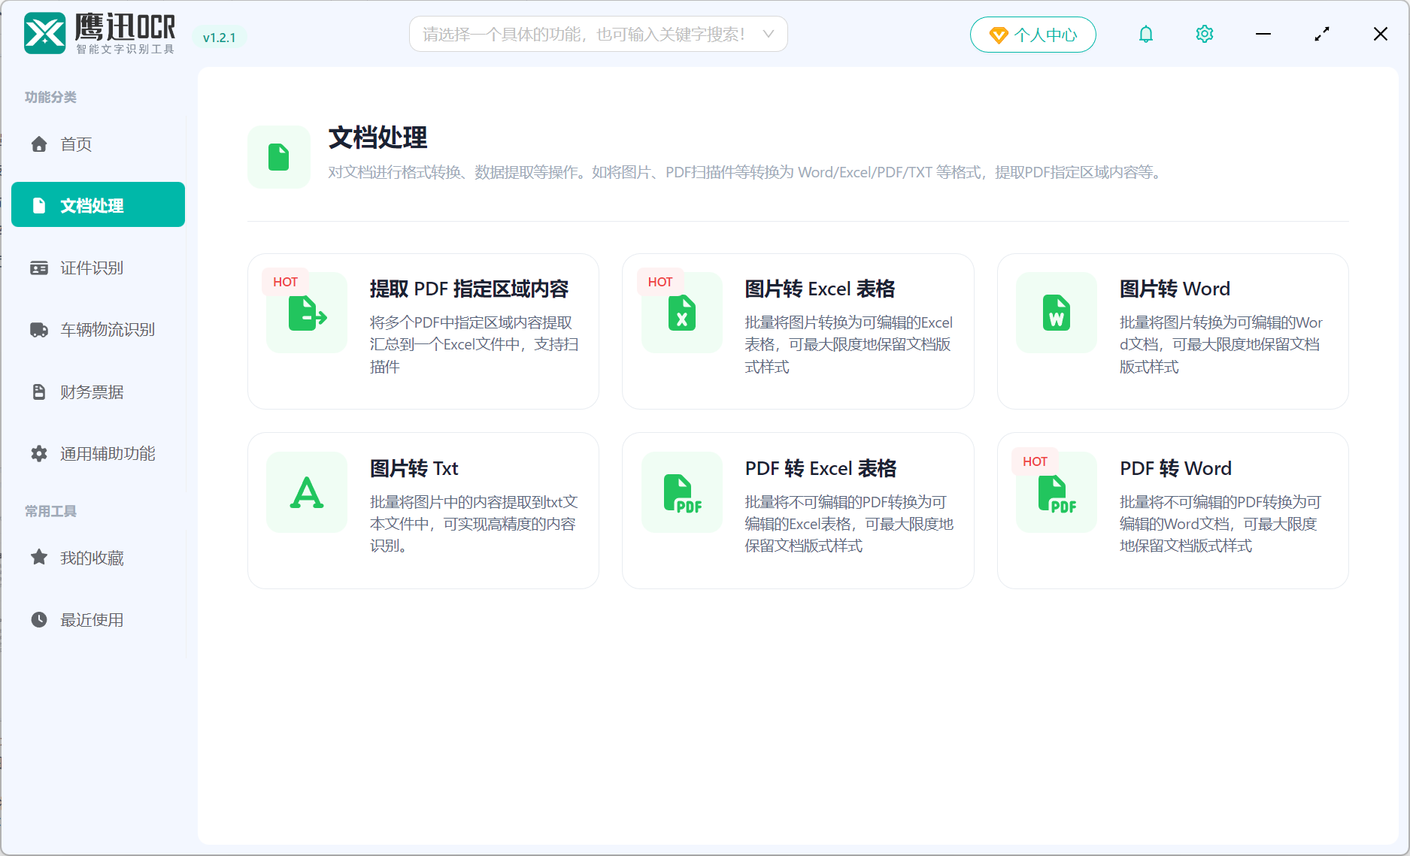Click the star icon beside 我的收藏
The height and width of the screenshot is (856, 1410).
[39, 557]
